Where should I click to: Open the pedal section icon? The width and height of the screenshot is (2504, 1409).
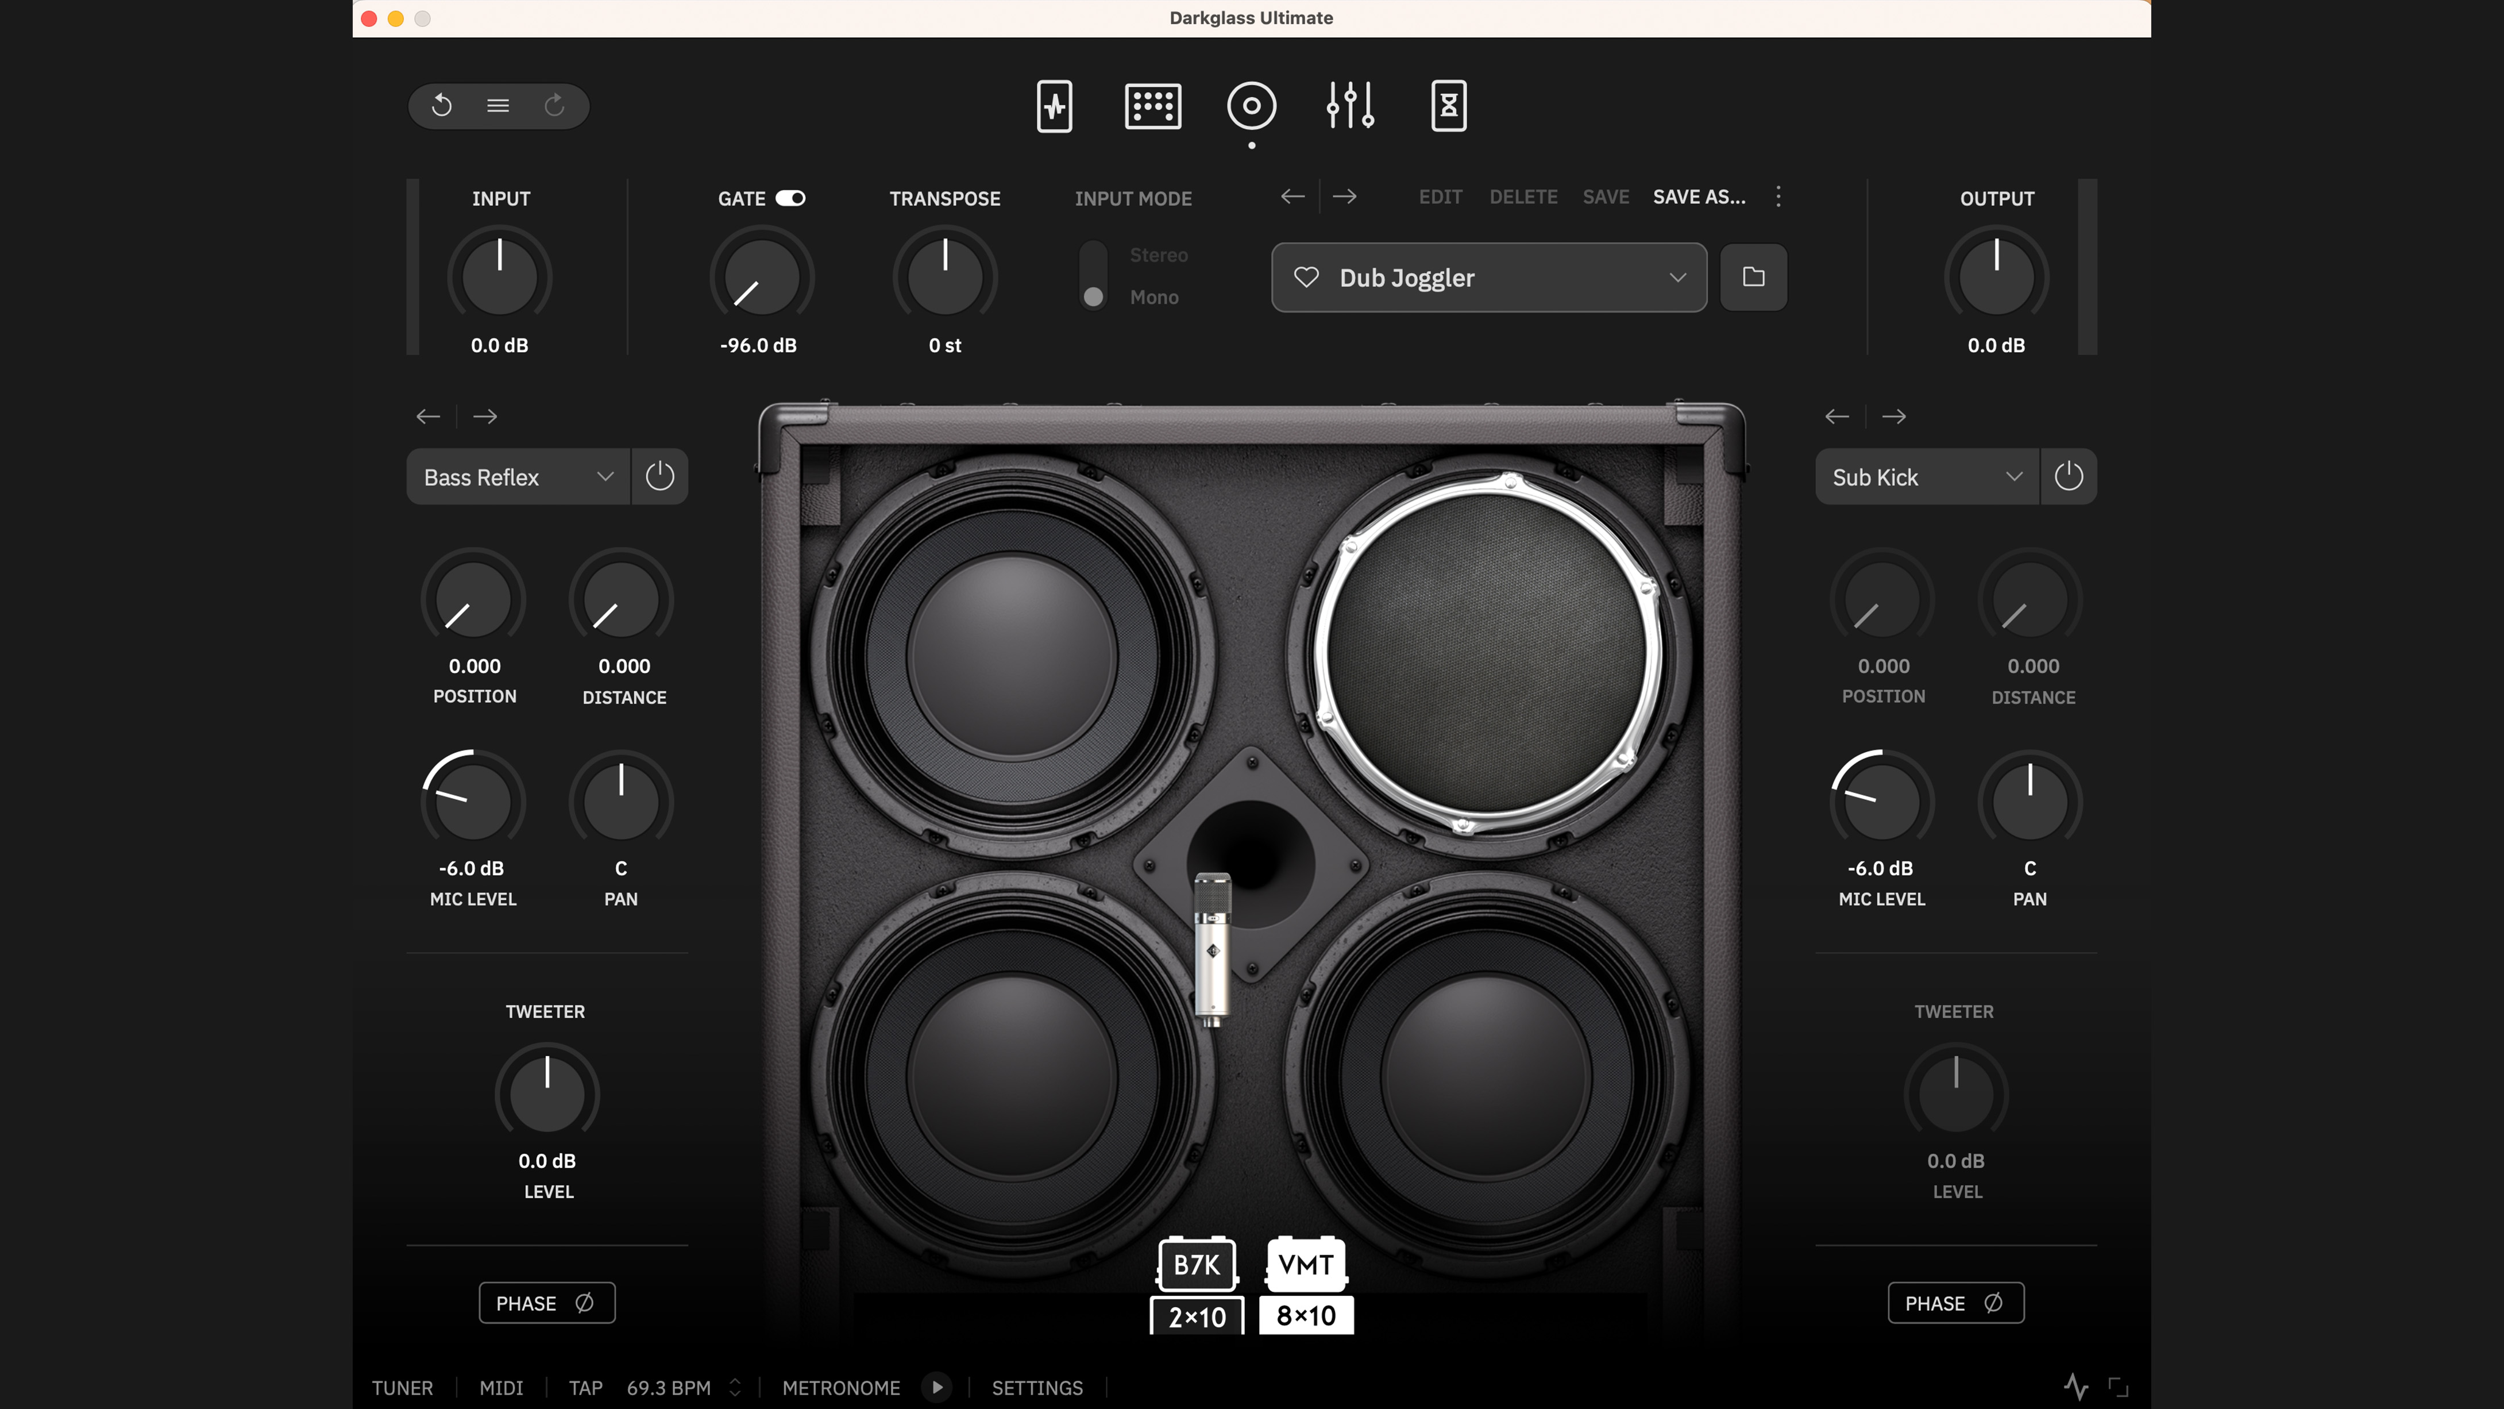click(x=1054, y=106)
